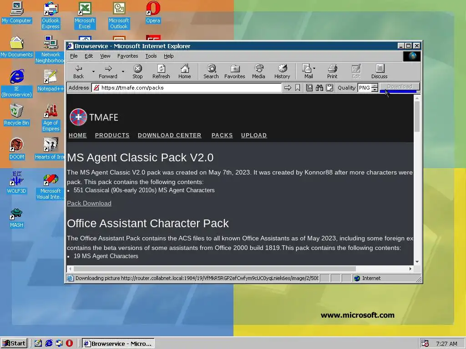Expand the Mail button dropdown arrow
The height and width of the screenshot is (349, 466).
coord(314,68)
